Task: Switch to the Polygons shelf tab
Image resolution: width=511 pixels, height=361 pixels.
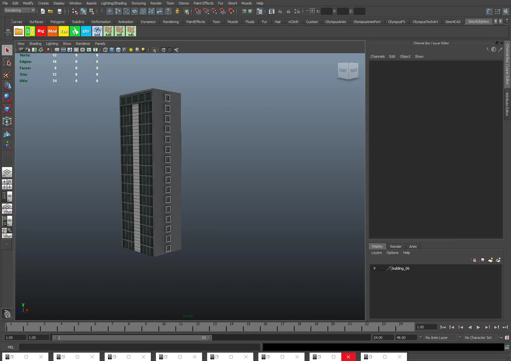Action: point(58,22)
